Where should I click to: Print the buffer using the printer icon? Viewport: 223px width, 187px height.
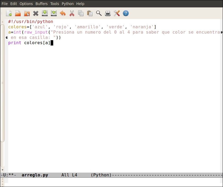coord(108,13)
